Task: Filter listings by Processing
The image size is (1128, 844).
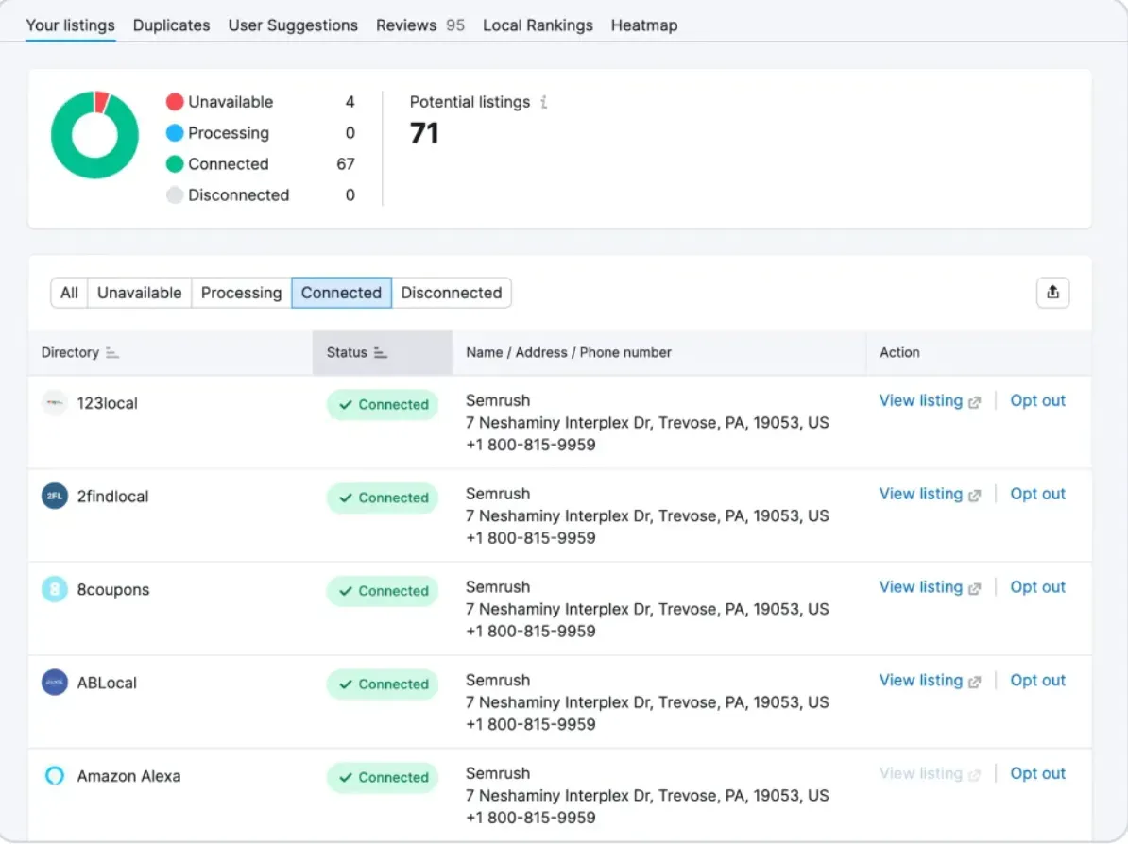Action: [241, 293]
